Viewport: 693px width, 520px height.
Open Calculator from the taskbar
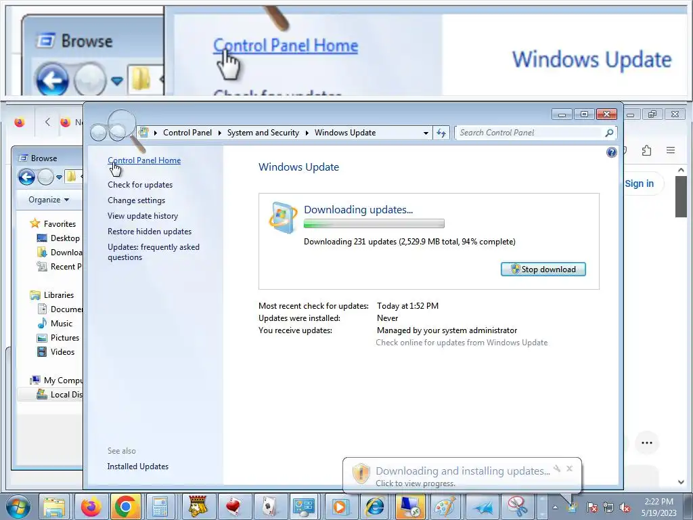(x=160, y=506)
